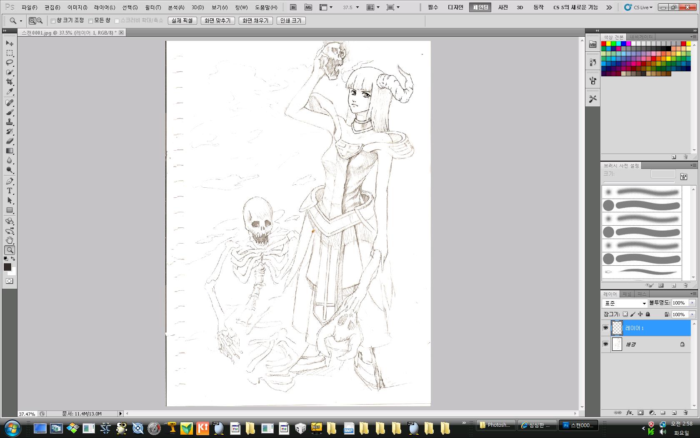Select the Rectangle shape tool
700x438 pixels.
click(x=10, y=210)
